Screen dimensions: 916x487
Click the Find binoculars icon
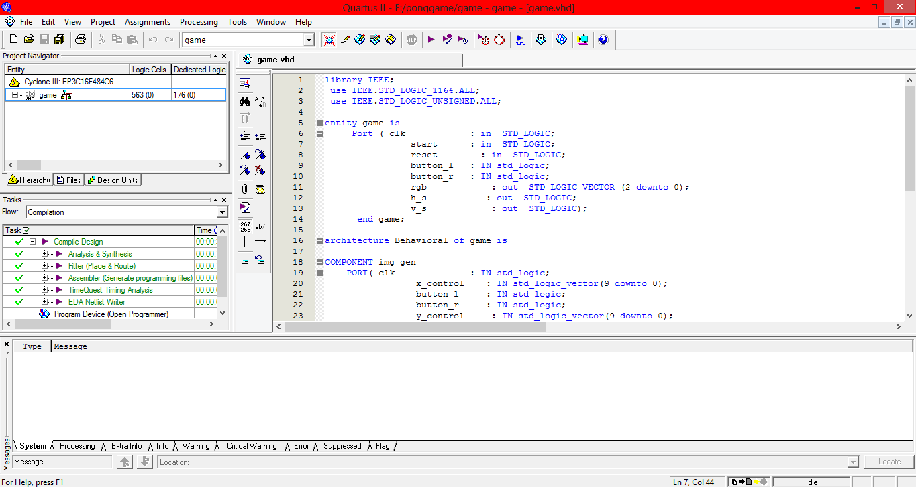click(245, 102)
